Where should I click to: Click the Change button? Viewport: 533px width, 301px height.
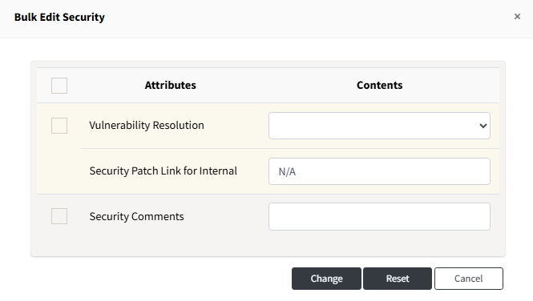pos(326,279)
